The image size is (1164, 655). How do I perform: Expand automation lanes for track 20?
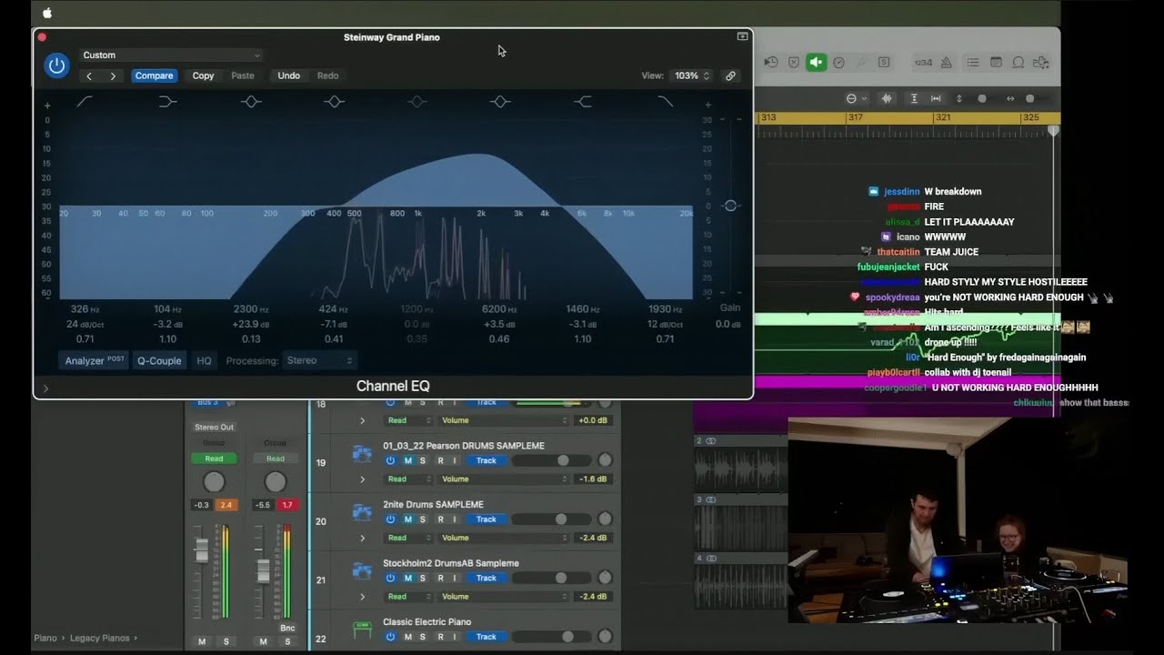point(362,538)
